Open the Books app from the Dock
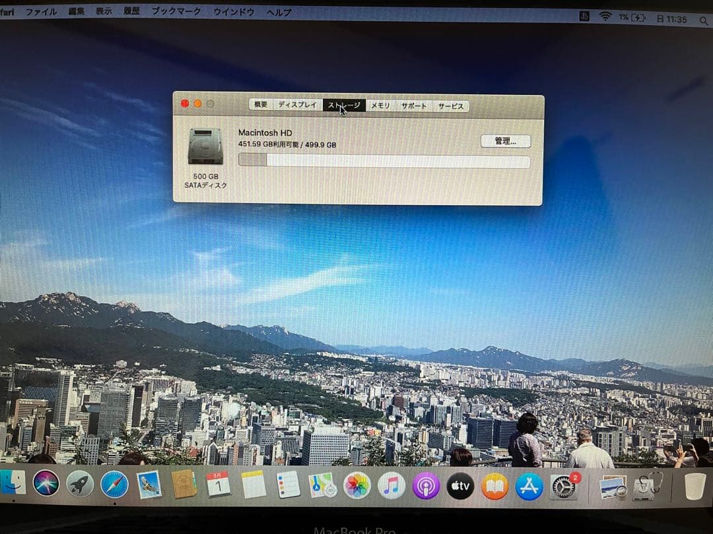This screenshot has height=534, width=713. 494,487
